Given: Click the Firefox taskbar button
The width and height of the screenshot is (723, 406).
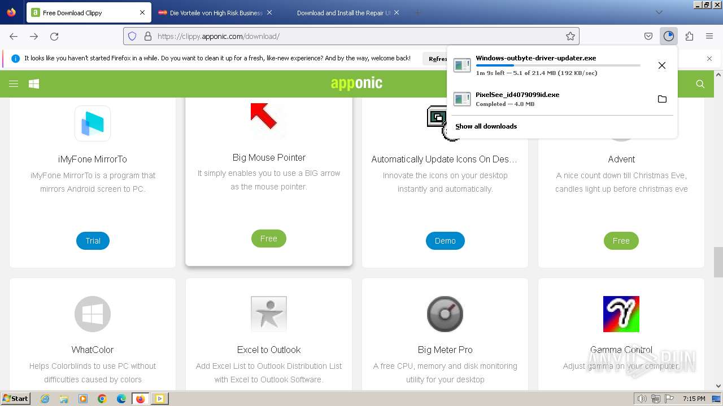Looking at the screenshot, I should (x=141, y=399).
